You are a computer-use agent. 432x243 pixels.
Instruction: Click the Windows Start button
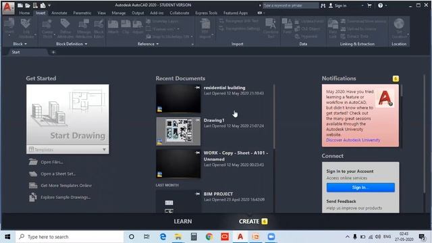click(x=7, y=237)
